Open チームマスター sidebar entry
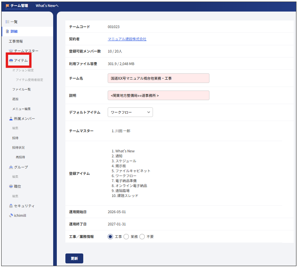Image resolution: width=297 pixels, height=267 pixels. (x=26, y=51)
